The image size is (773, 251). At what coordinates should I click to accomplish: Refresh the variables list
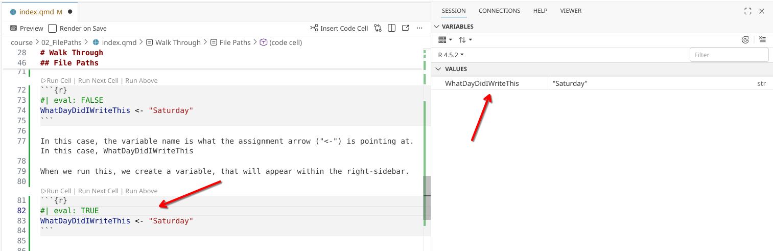745,40
